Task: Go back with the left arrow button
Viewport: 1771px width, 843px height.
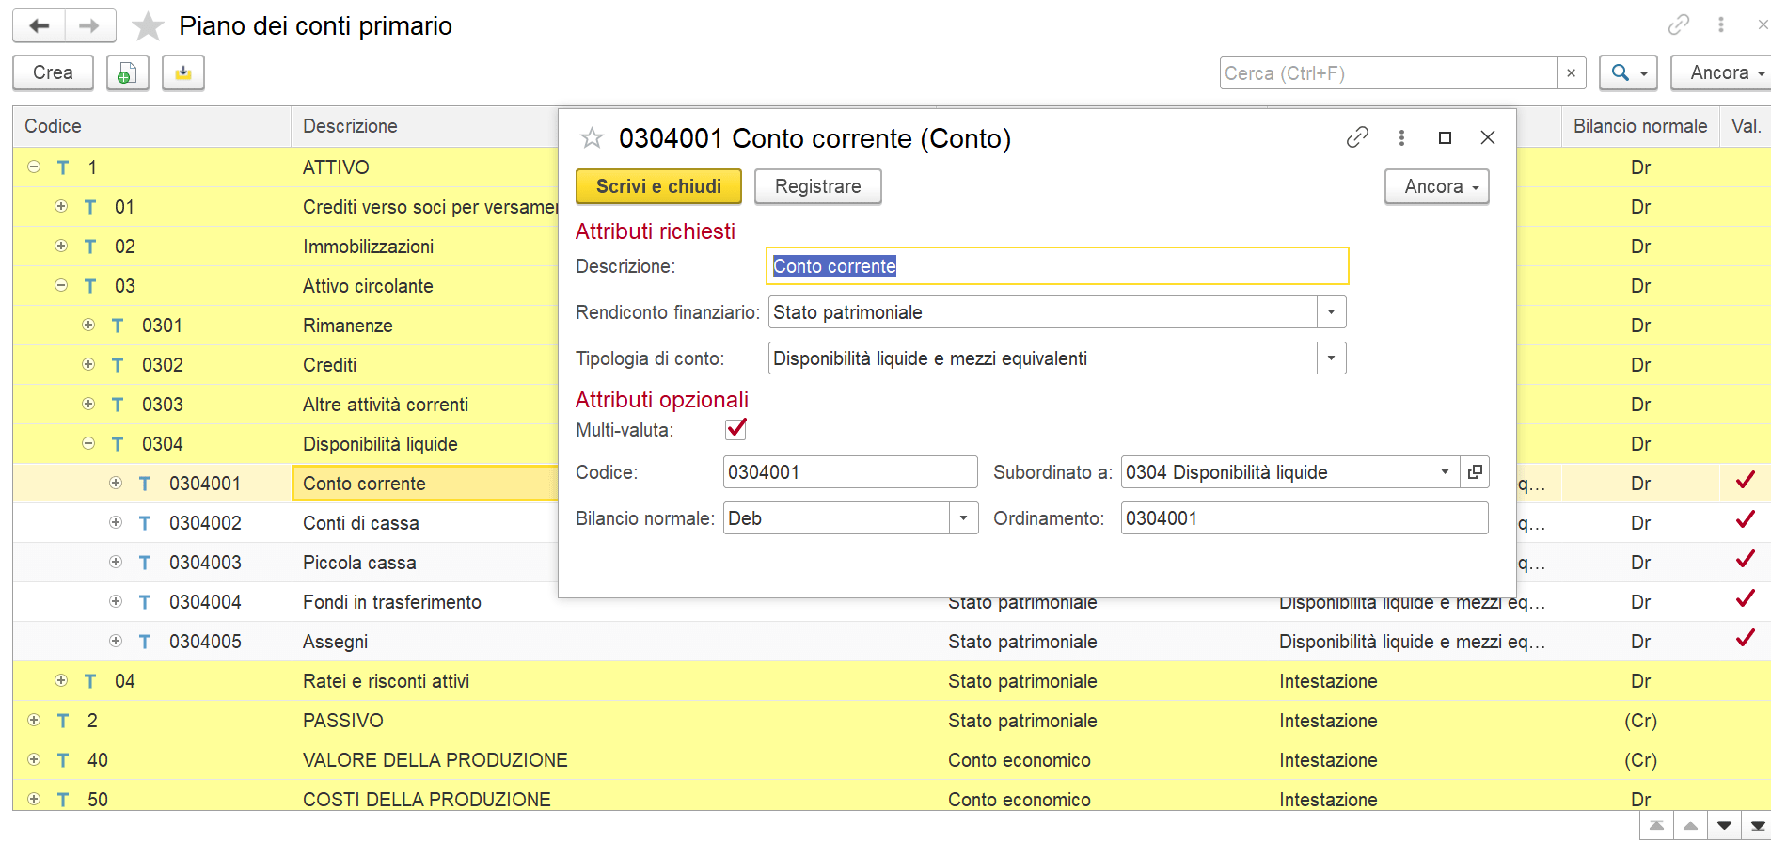Action: coord(39,25)
